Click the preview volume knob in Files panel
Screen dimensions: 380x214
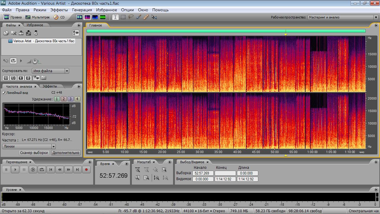coord(35,61)
